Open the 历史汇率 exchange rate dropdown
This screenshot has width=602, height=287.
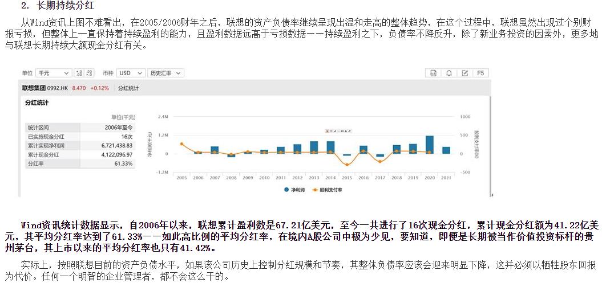point(165,73)
